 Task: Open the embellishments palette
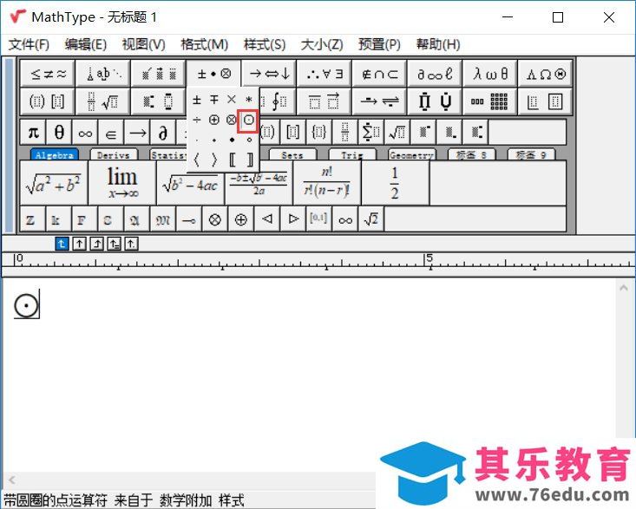point(159,74)
